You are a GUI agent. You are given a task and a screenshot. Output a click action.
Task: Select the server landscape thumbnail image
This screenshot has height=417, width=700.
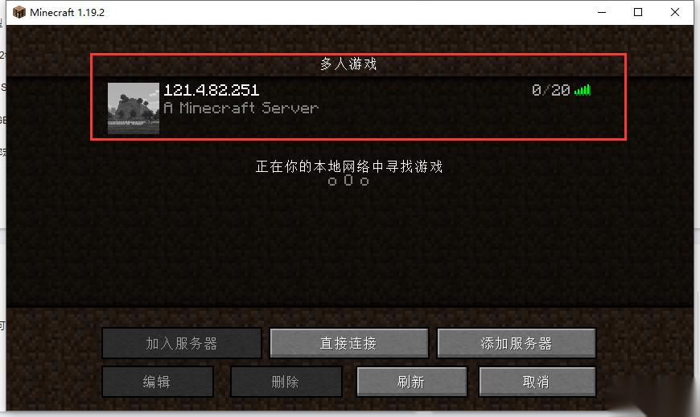(134, 108)
